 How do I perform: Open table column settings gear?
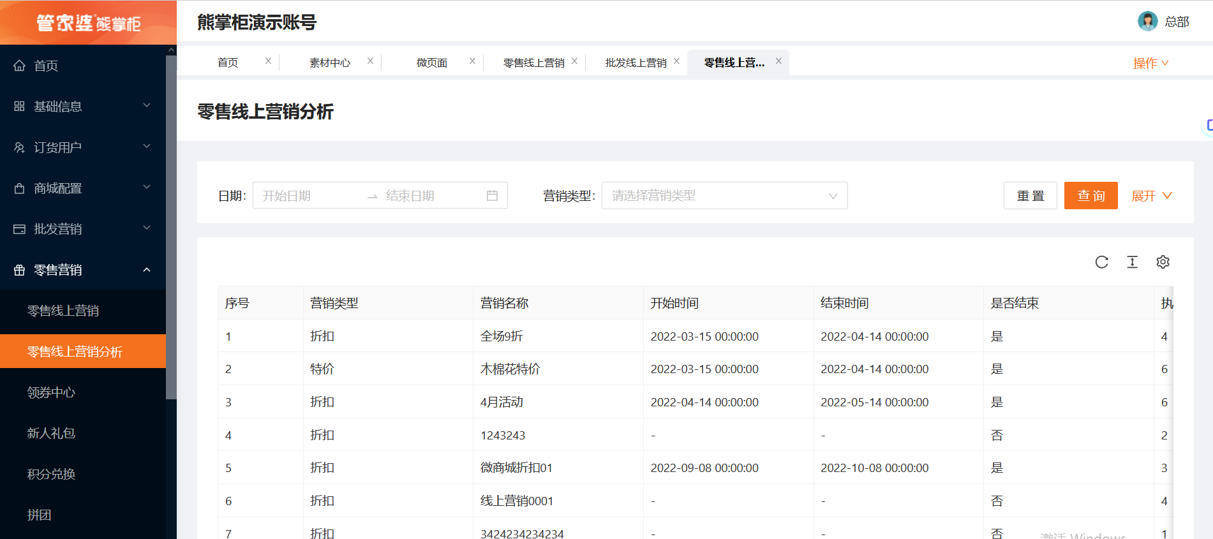pos(1163,262)
